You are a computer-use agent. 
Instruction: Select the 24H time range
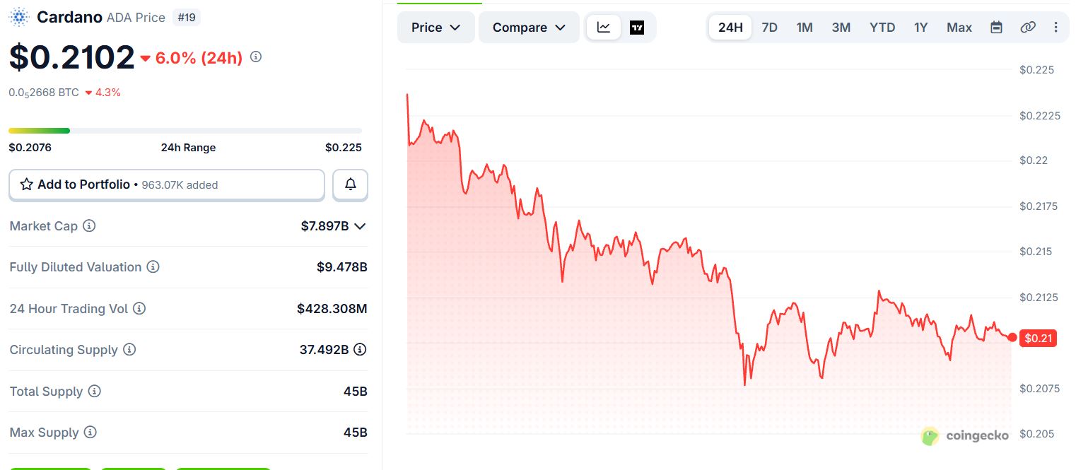tap(730, 28)
